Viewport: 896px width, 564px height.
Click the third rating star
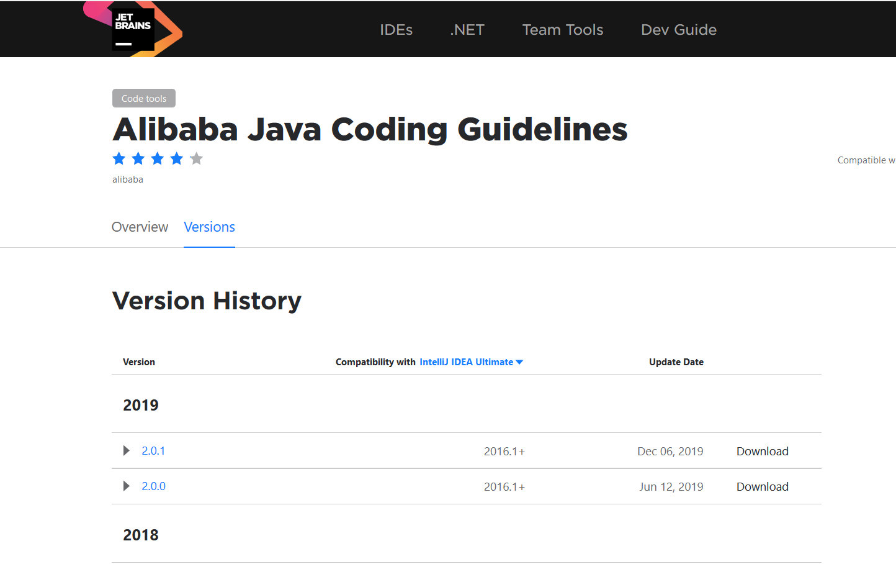pos(158,158)
